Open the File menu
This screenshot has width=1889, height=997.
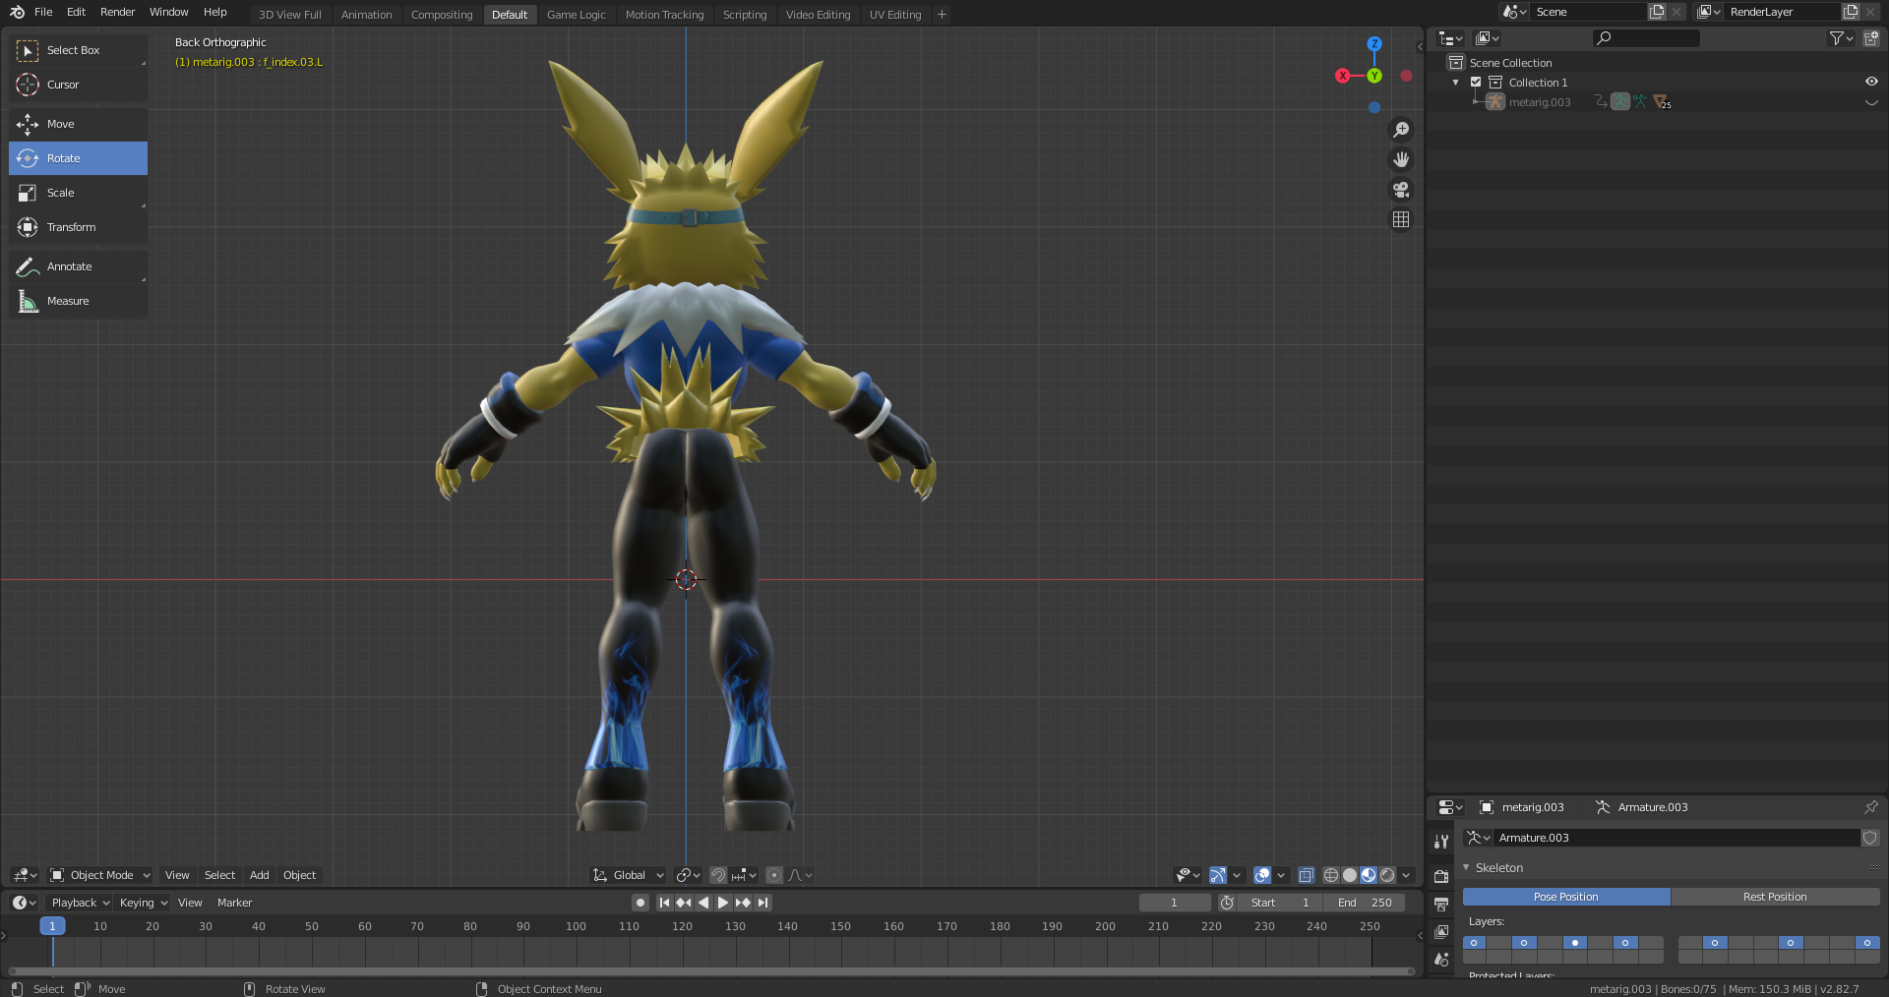point(43,12)
